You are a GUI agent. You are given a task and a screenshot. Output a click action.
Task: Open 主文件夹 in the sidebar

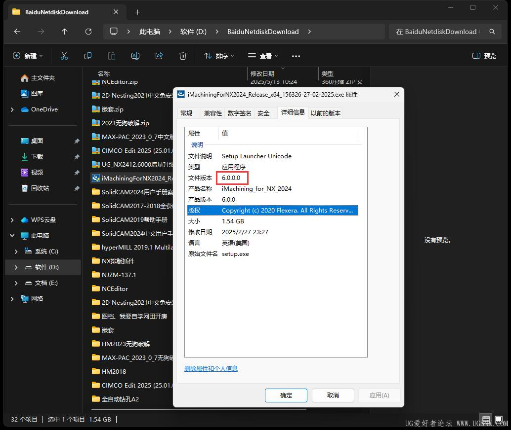pyautogui.click(x=43, y=78)
